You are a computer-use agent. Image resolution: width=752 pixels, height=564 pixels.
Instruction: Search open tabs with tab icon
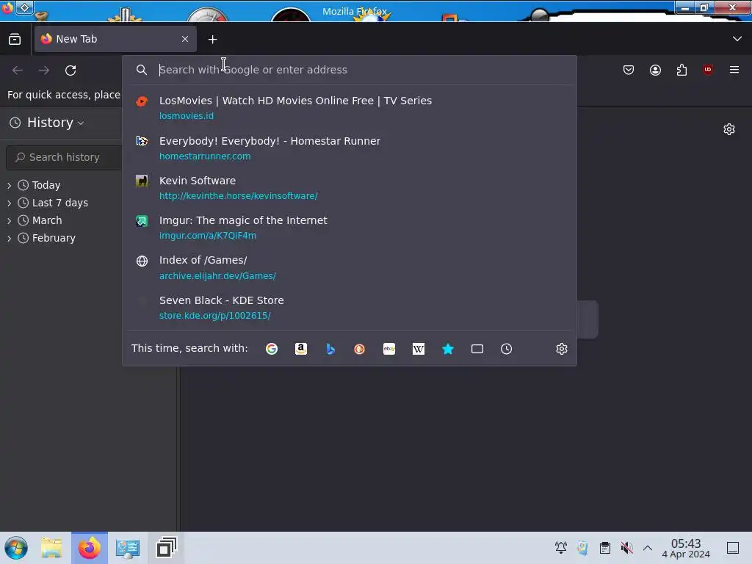[x=477, y=349]
